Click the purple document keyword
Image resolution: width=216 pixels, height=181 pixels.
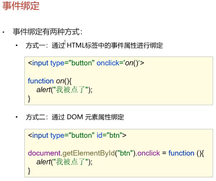(x=42, y=153)
